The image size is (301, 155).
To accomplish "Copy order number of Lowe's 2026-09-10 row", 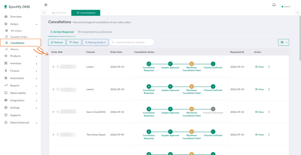I will click(58, 89).
